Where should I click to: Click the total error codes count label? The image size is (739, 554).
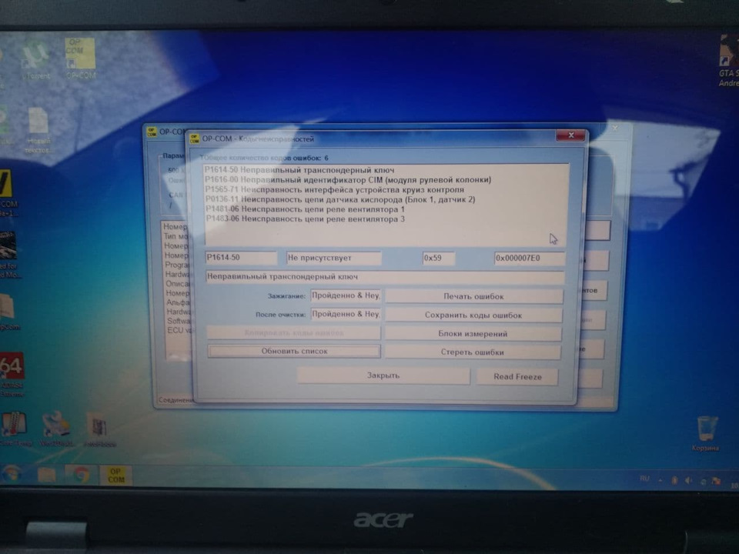(x=264, y=158)
